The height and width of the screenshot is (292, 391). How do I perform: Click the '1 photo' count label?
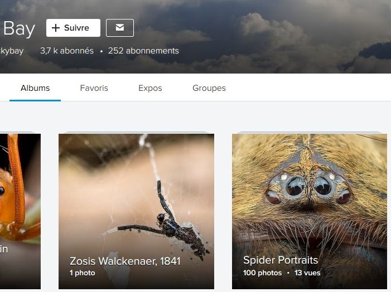[x=82, y=273]
